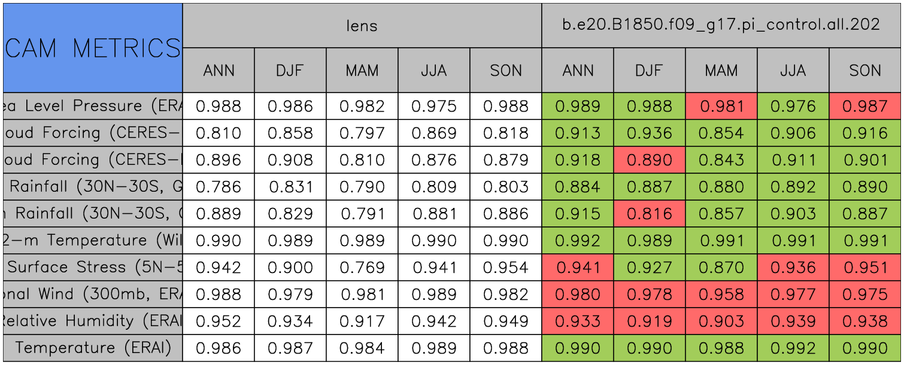Click the ANN column header under lens

pyautogui.click(x=219, y=70)
